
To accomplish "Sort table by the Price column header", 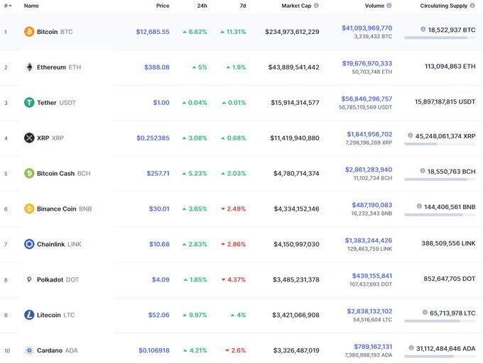I will pos(163,6).
